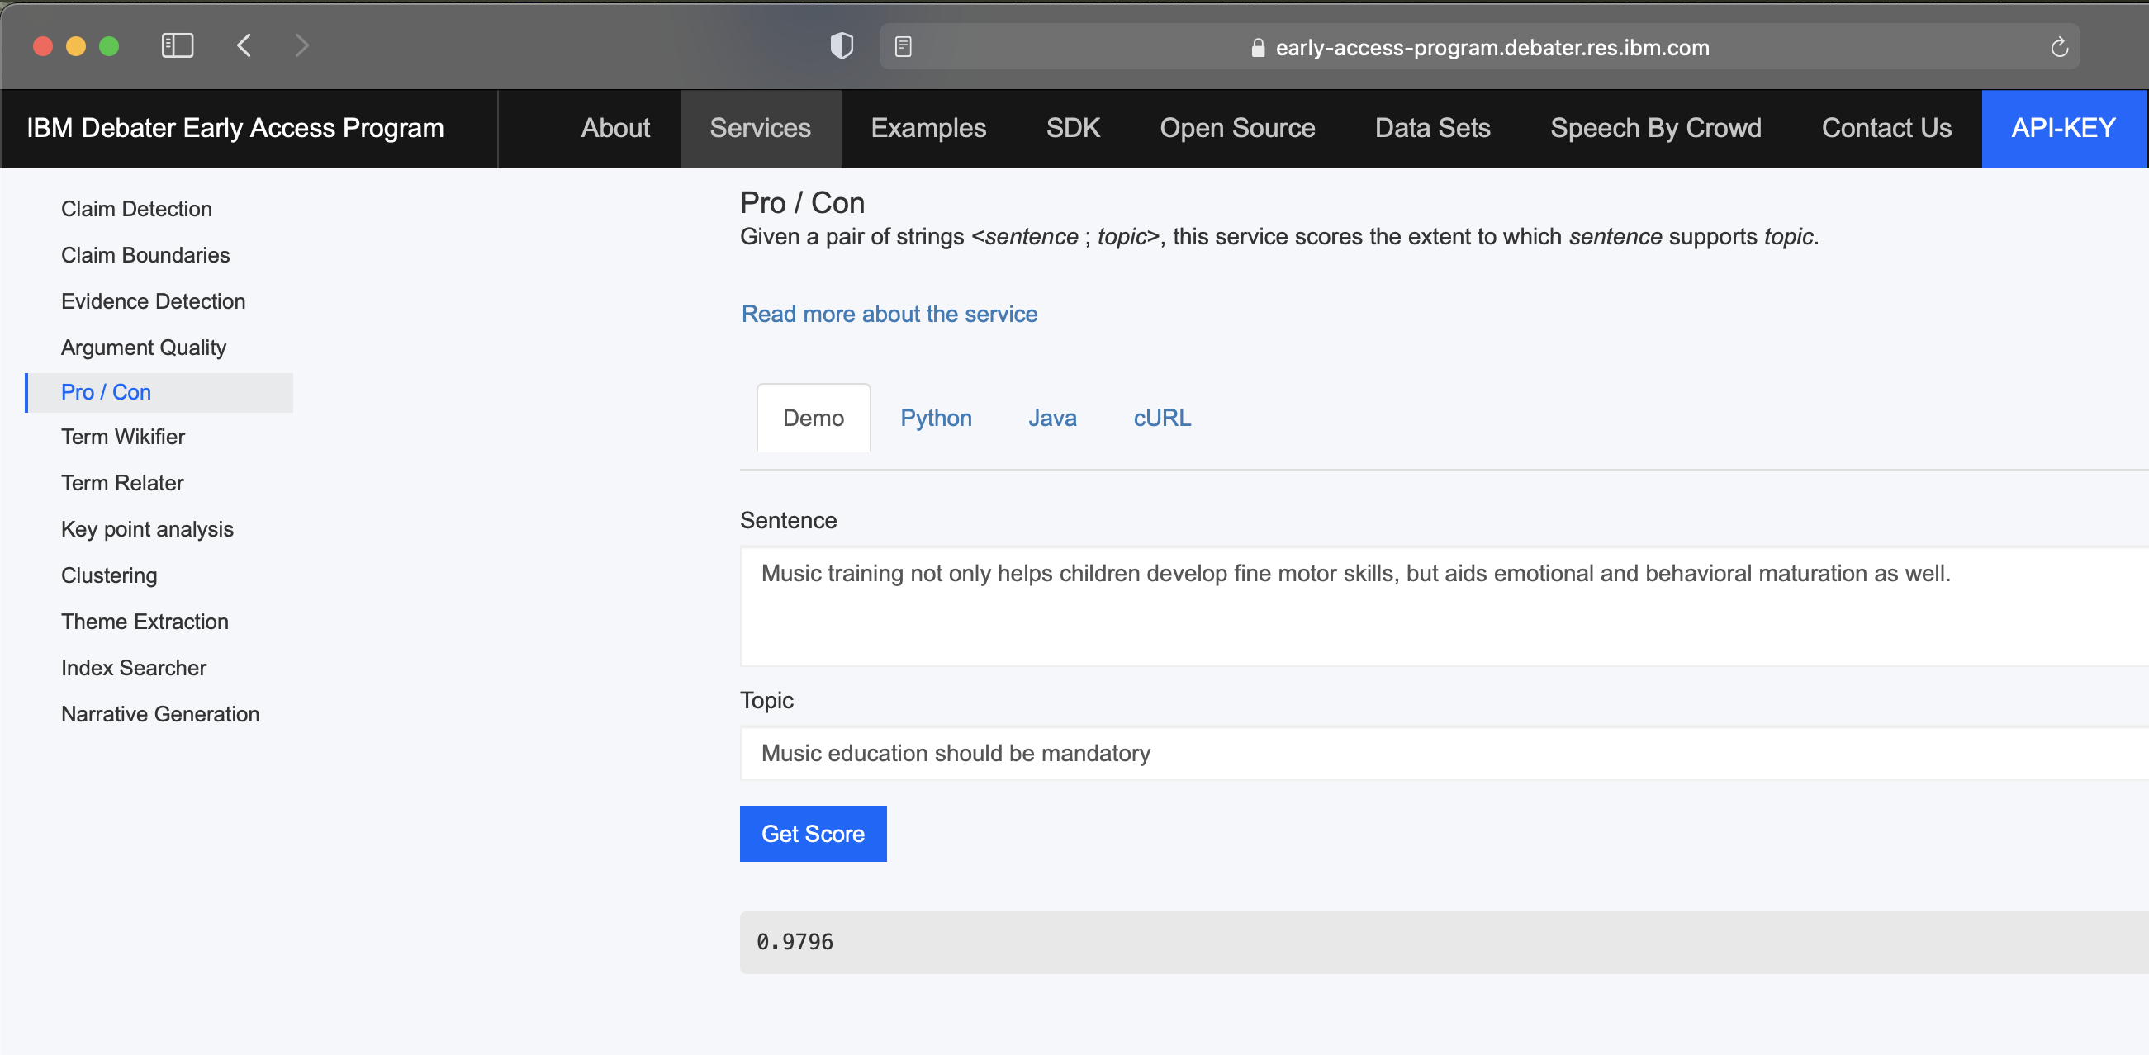This screenshot has width=2149, height=1055.
Task: Click the blue API-KEY button
Action: pyautogui.click(x=2064, y=129)
